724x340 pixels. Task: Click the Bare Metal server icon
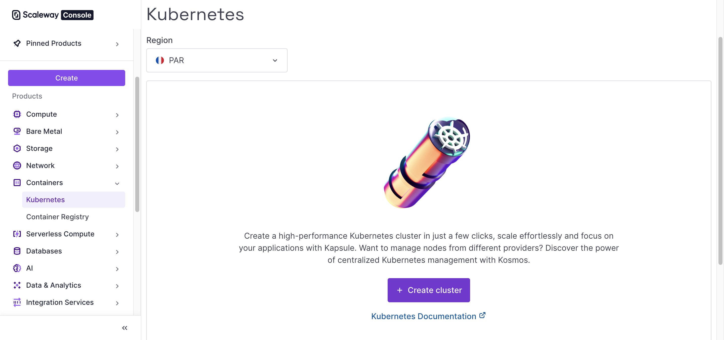tap(17, 131)
